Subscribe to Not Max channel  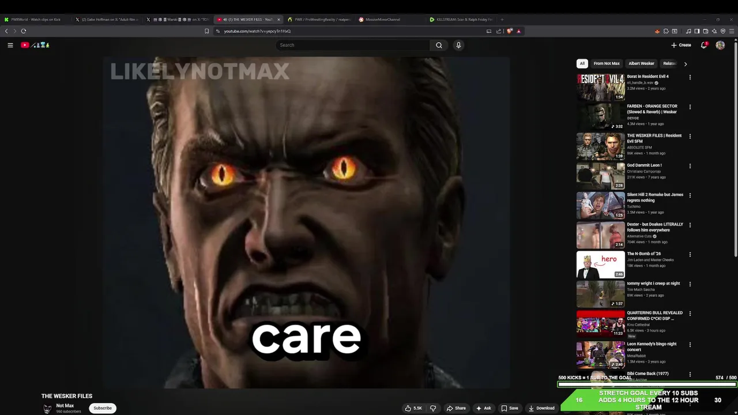click(x=103, y=408)
